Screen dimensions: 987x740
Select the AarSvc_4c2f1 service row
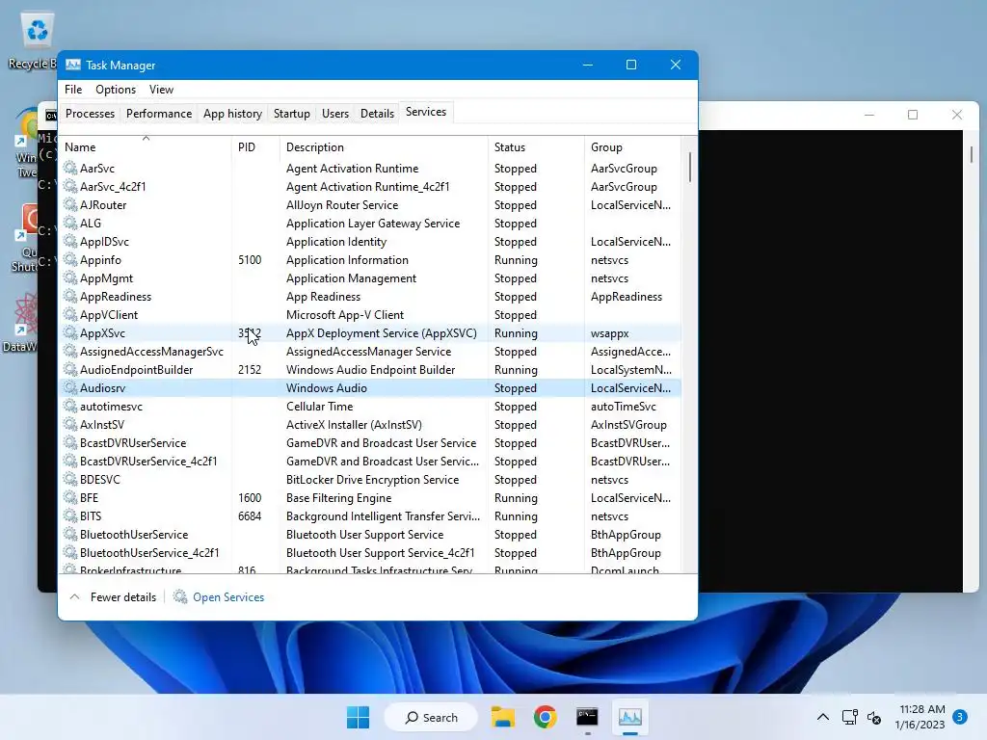tap(370, 186)
